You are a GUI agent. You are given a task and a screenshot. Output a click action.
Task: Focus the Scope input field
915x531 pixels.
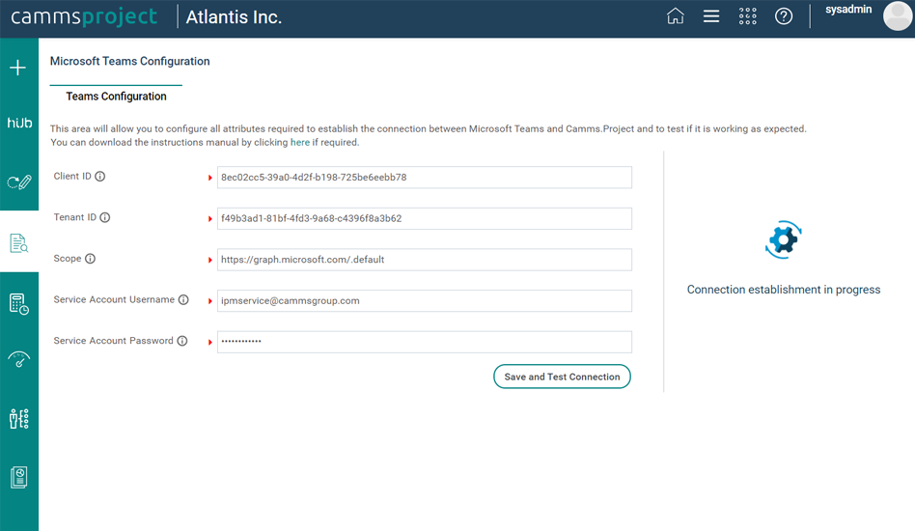tap(425, 260)
